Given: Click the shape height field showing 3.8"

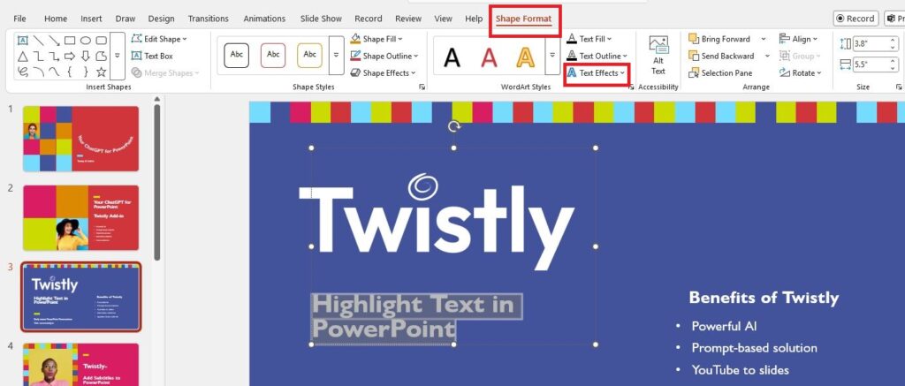Looking at the screenshot, I should coord(871,44).
